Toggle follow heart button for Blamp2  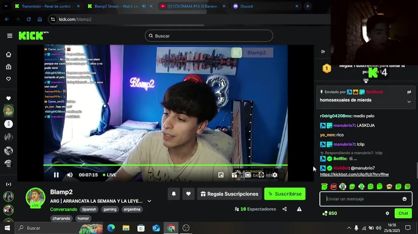tap(188, 194)
